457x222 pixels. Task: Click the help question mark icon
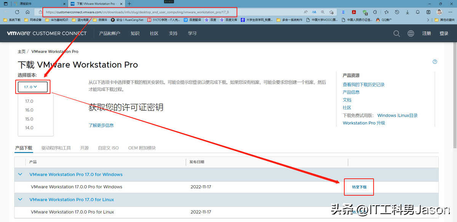pyautogui.click(x=435, y=62)
